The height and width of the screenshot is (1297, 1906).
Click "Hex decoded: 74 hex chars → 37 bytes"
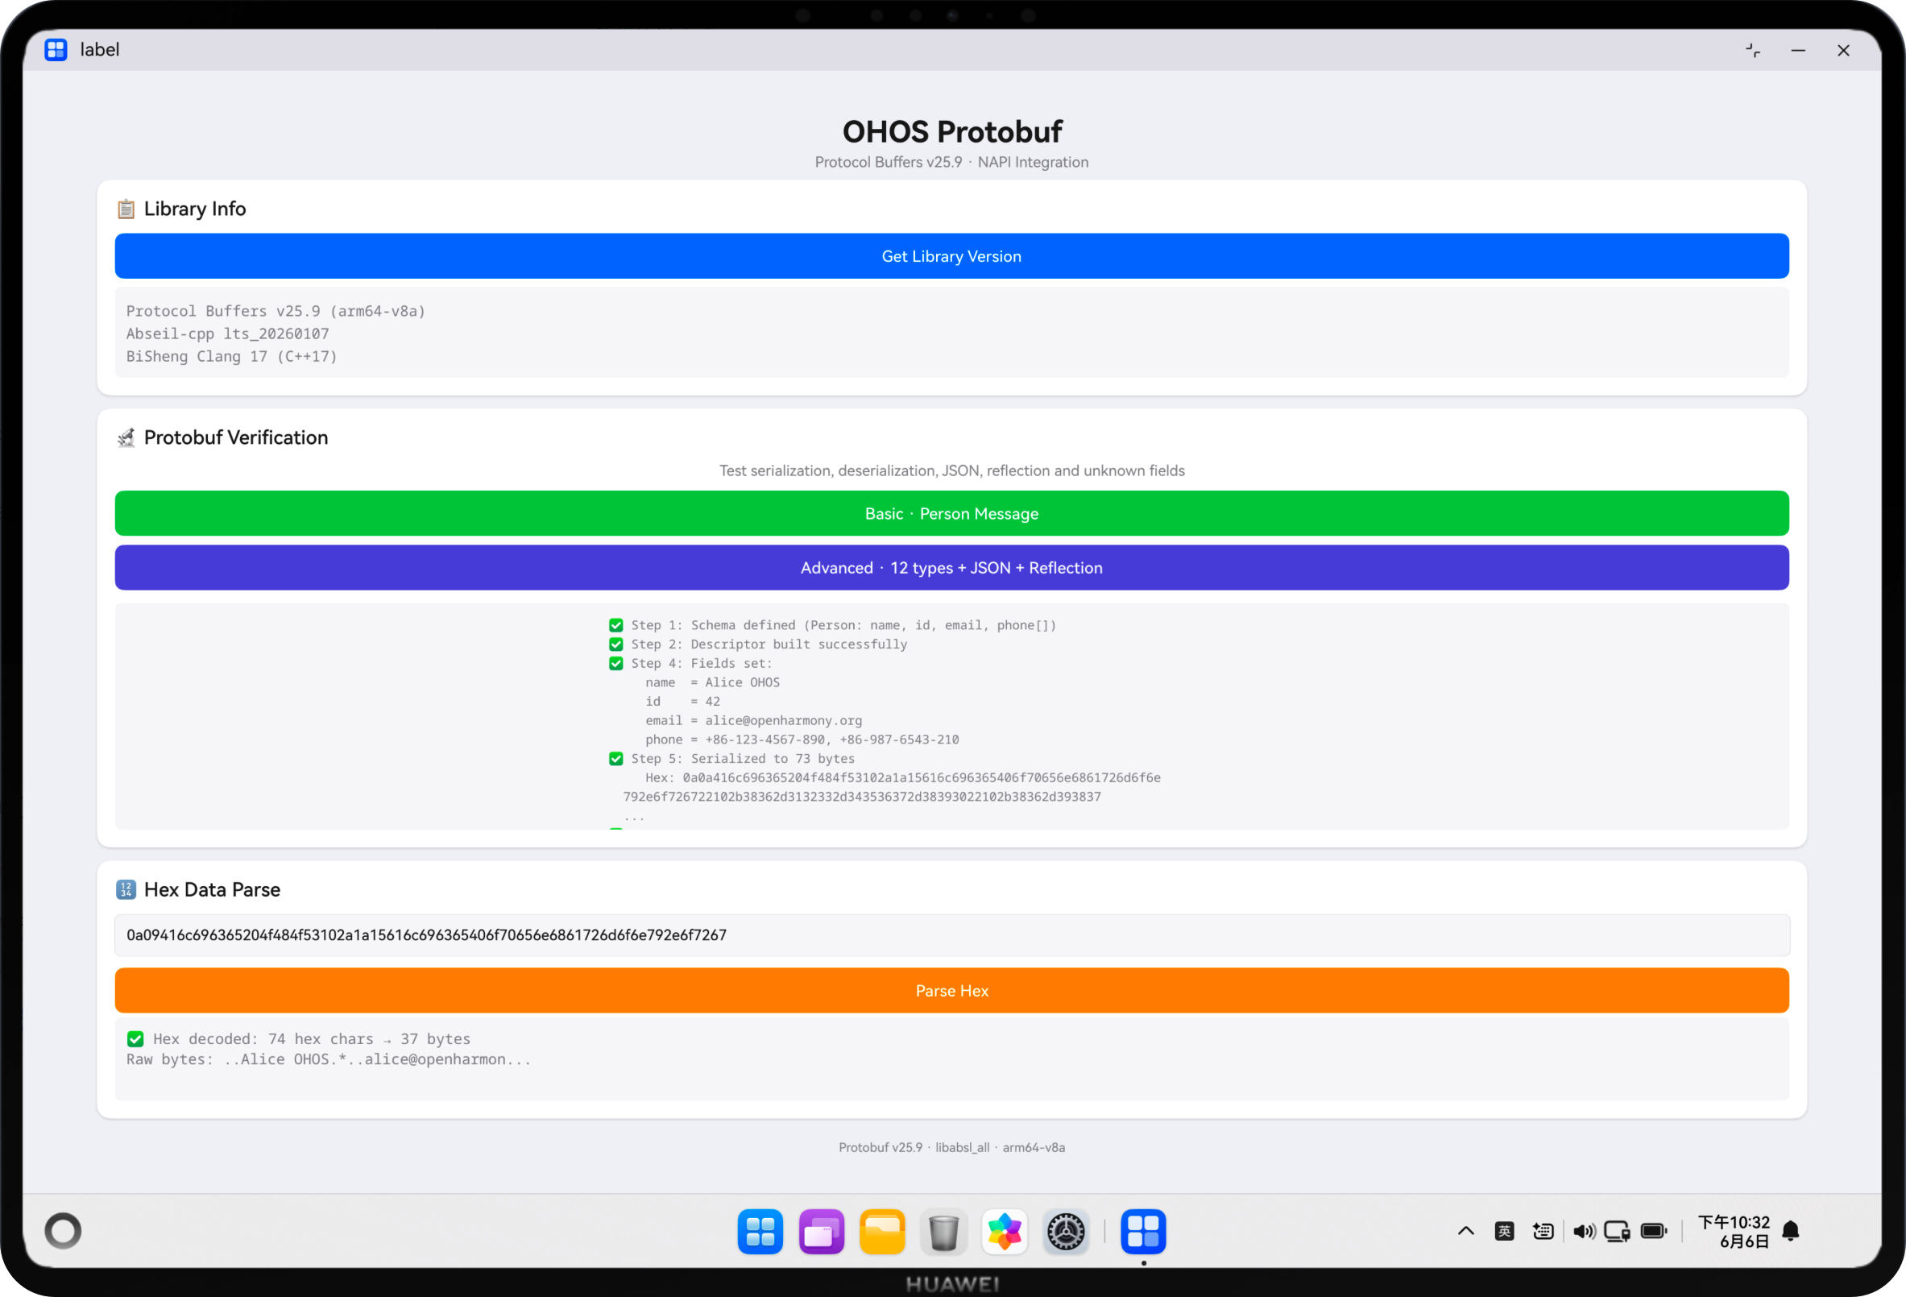point(299,1039)
